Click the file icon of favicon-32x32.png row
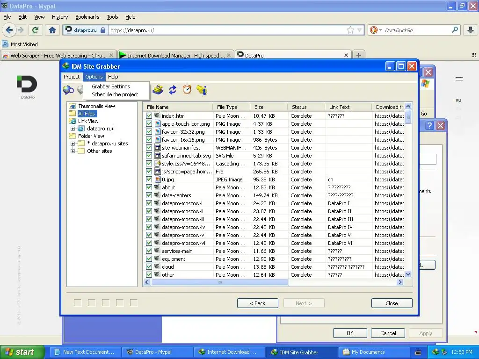Viewport: 479px width, 359px height. (x=157, y=131)
